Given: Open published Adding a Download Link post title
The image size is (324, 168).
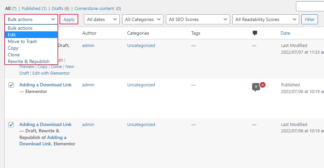Looking at the screenshot, I should [x=45, y=85].
